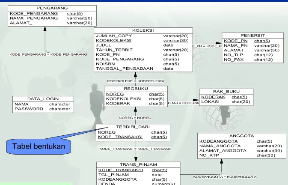This screenshot has width=288, height=185.
Task: Click the blue Tabel bentukan callout
Action: (x=39, y=146)
